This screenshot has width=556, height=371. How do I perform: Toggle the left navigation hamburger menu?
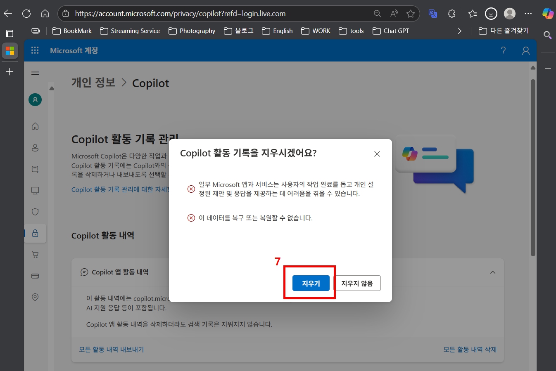tap(35, 73)
